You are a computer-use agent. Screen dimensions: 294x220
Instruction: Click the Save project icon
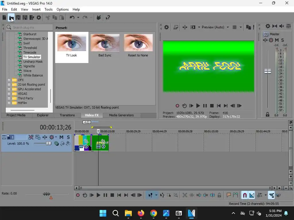click(18, 17)
